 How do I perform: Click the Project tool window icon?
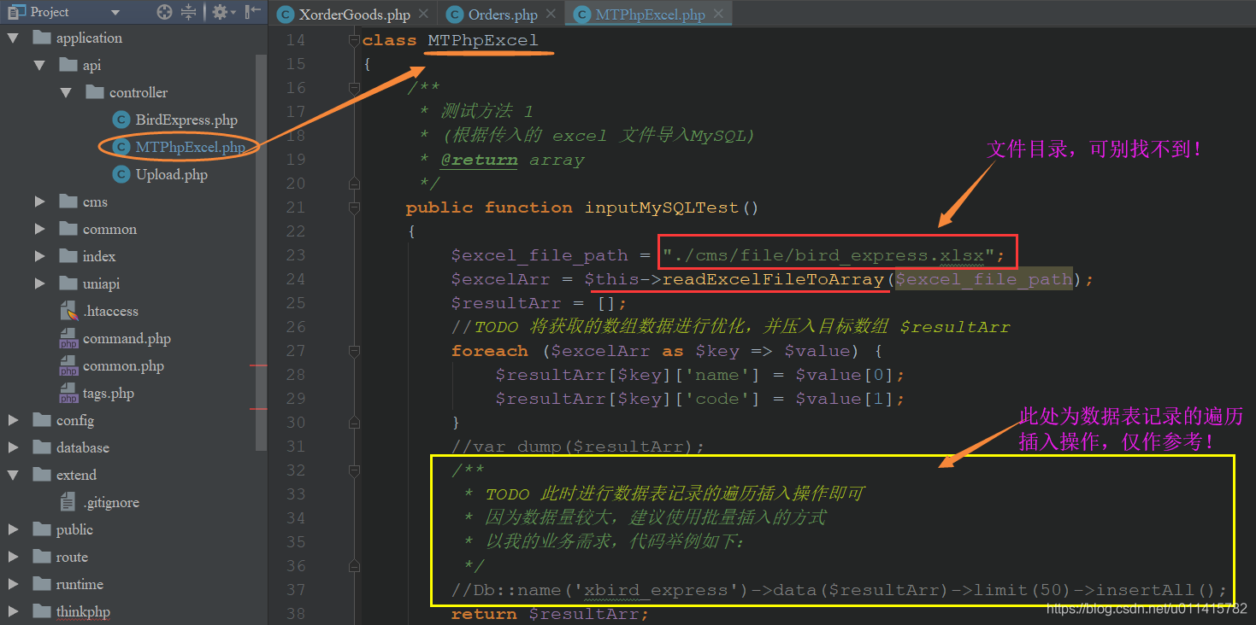15,12
